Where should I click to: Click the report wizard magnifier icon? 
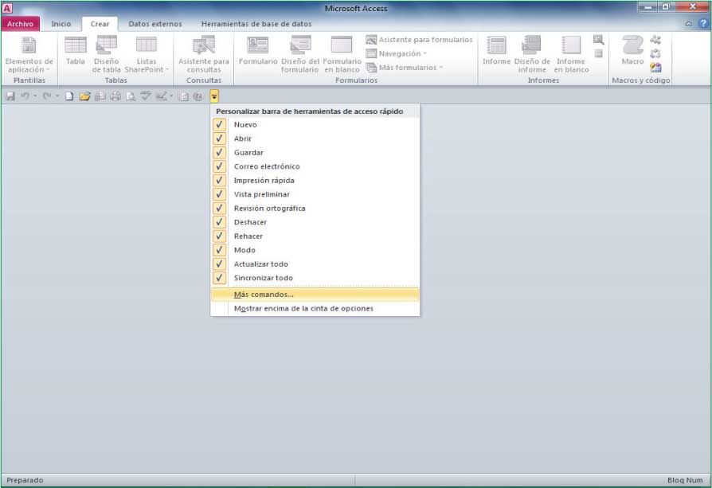point(598,40)
